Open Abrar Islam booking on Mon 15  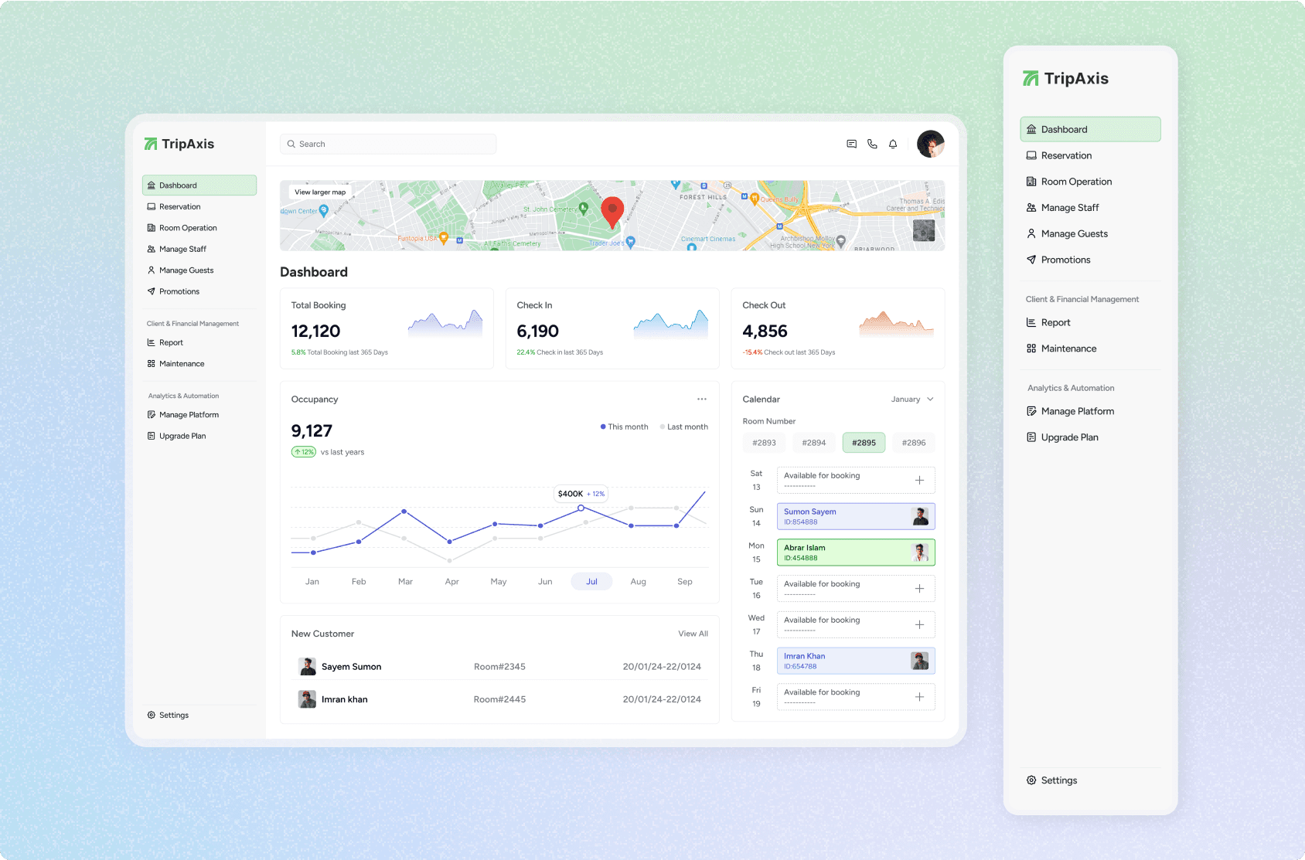[856, 552]
